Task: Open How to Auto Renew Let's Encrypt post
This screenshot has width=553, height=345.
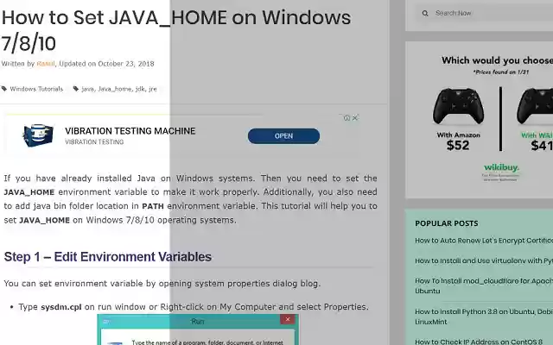Action: [x=484, y=241]
